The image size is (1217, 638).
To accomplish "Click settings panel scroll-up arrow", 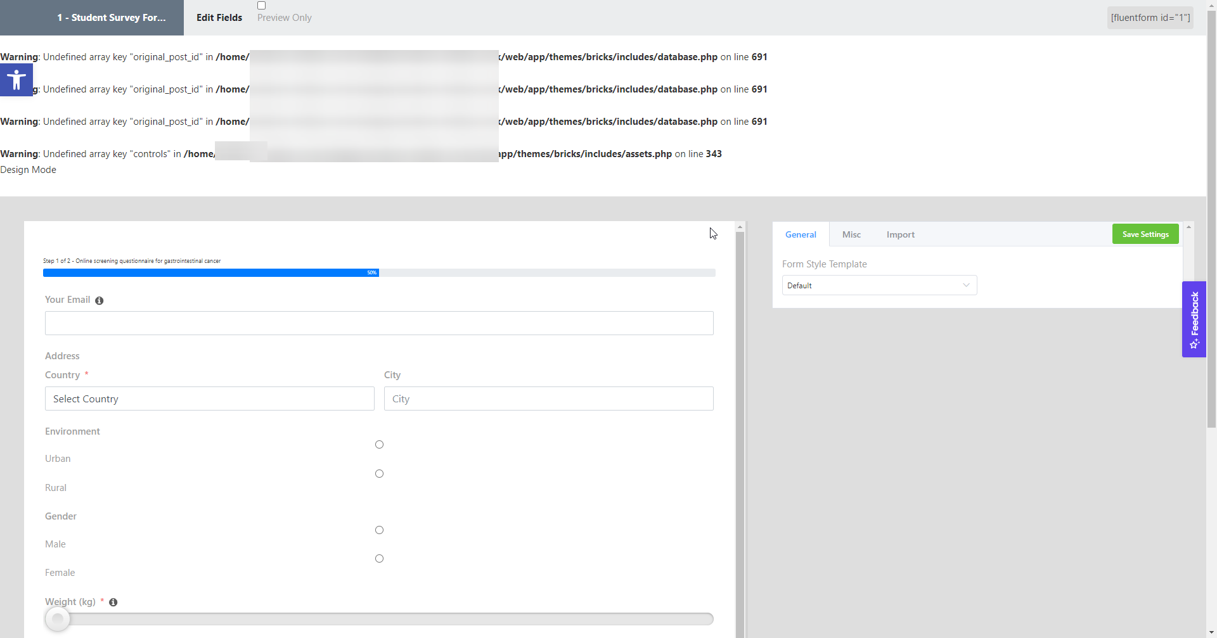I will [1188, 227].
